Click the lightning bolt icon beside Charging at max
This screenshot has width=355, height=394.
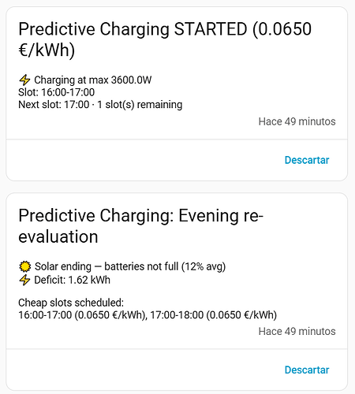coord(24,80)
